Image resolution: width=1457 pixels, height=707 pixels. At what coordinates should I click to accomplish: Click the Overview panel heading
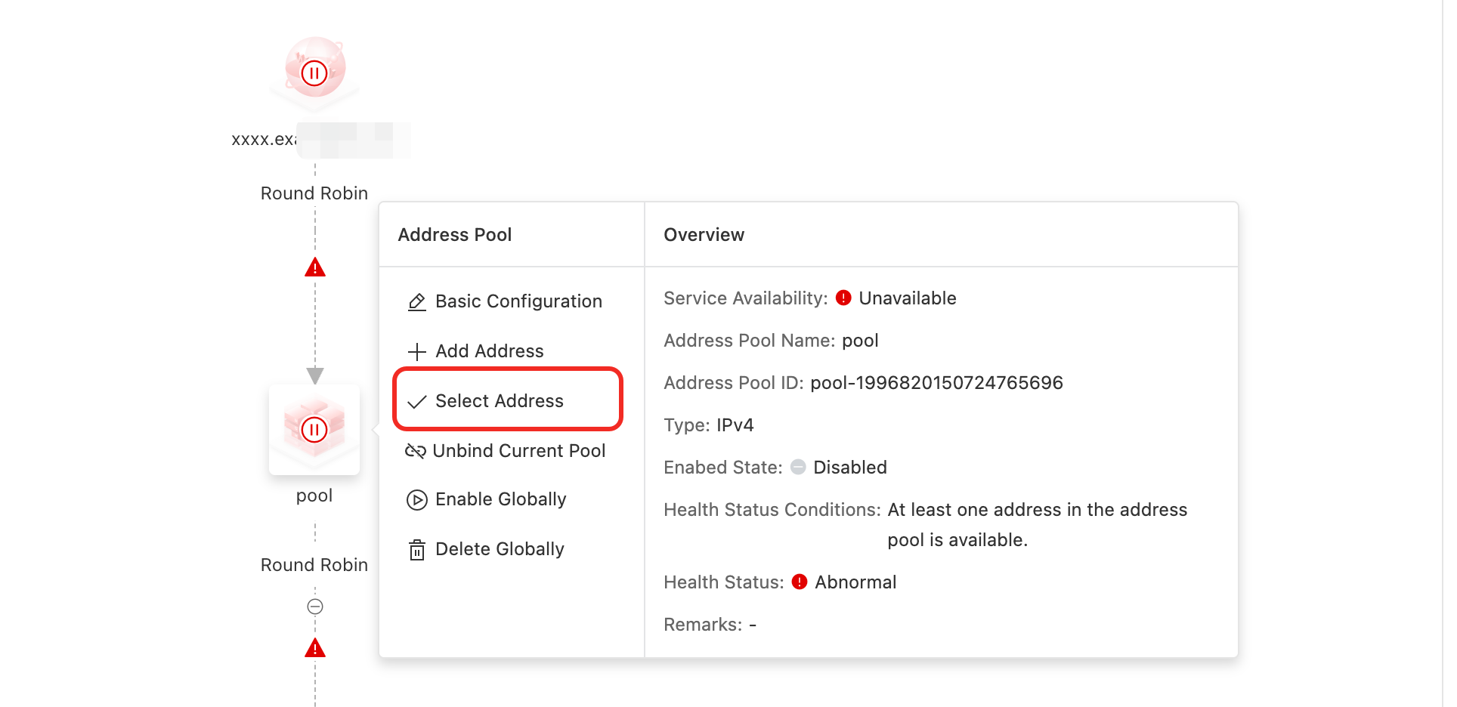(x=704, y=235)
